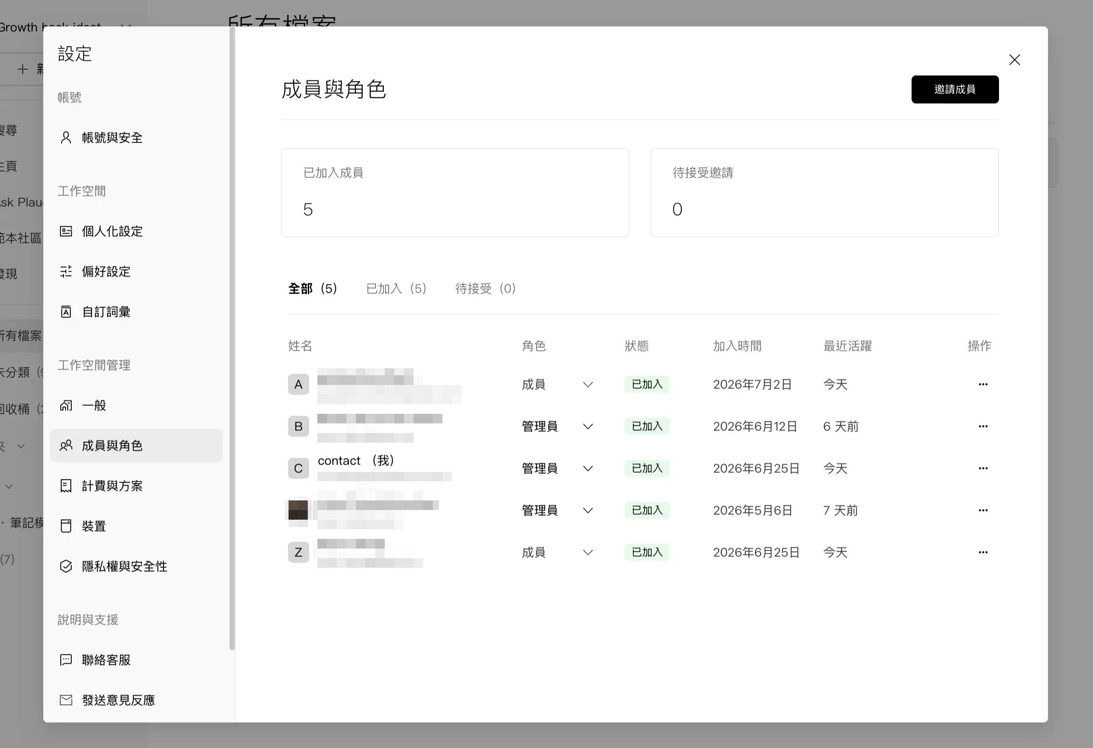Viewport: 1093px width, 748px height.
Task: Click the settings sidebar scrollbar
Action: 232,339
